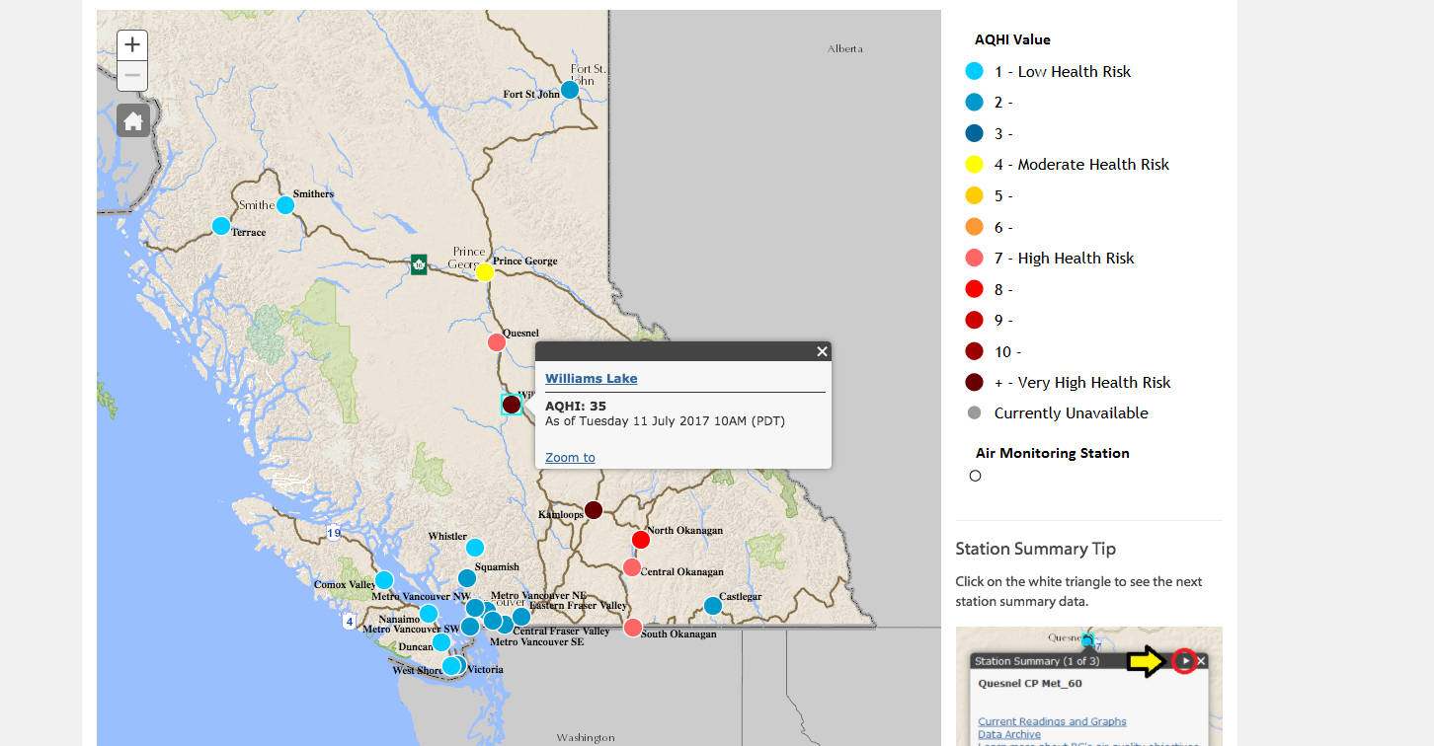Click the 'Air Monitoring Station' legend heading
This screenshot has width=1434, height=746.
point(1053,453)
